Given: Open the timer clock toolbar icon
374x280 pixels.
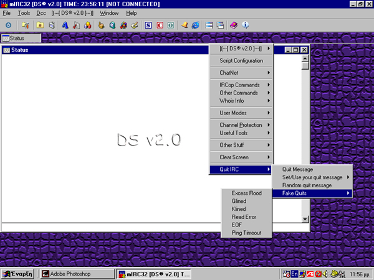Looking at the screenshot, I should (x=112, y=25).
